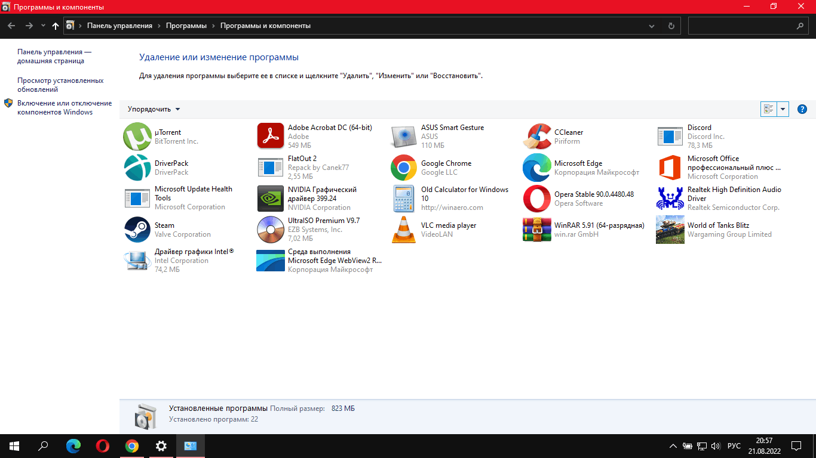The width and height of the screenshot is (816, 458).
Task: Select the Microsoft Office icon
Action: point(670,168)
